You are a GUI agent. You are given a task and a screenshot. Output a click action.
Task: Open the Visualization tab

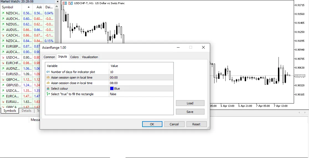[x=90, y=57]
